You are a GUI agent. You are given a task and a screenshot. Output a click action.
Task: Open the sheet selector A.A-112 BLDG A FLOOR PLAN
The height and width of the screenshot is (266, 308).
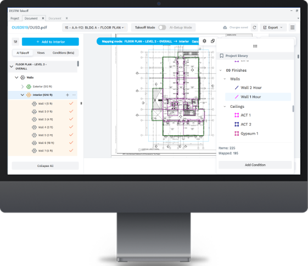95,27
